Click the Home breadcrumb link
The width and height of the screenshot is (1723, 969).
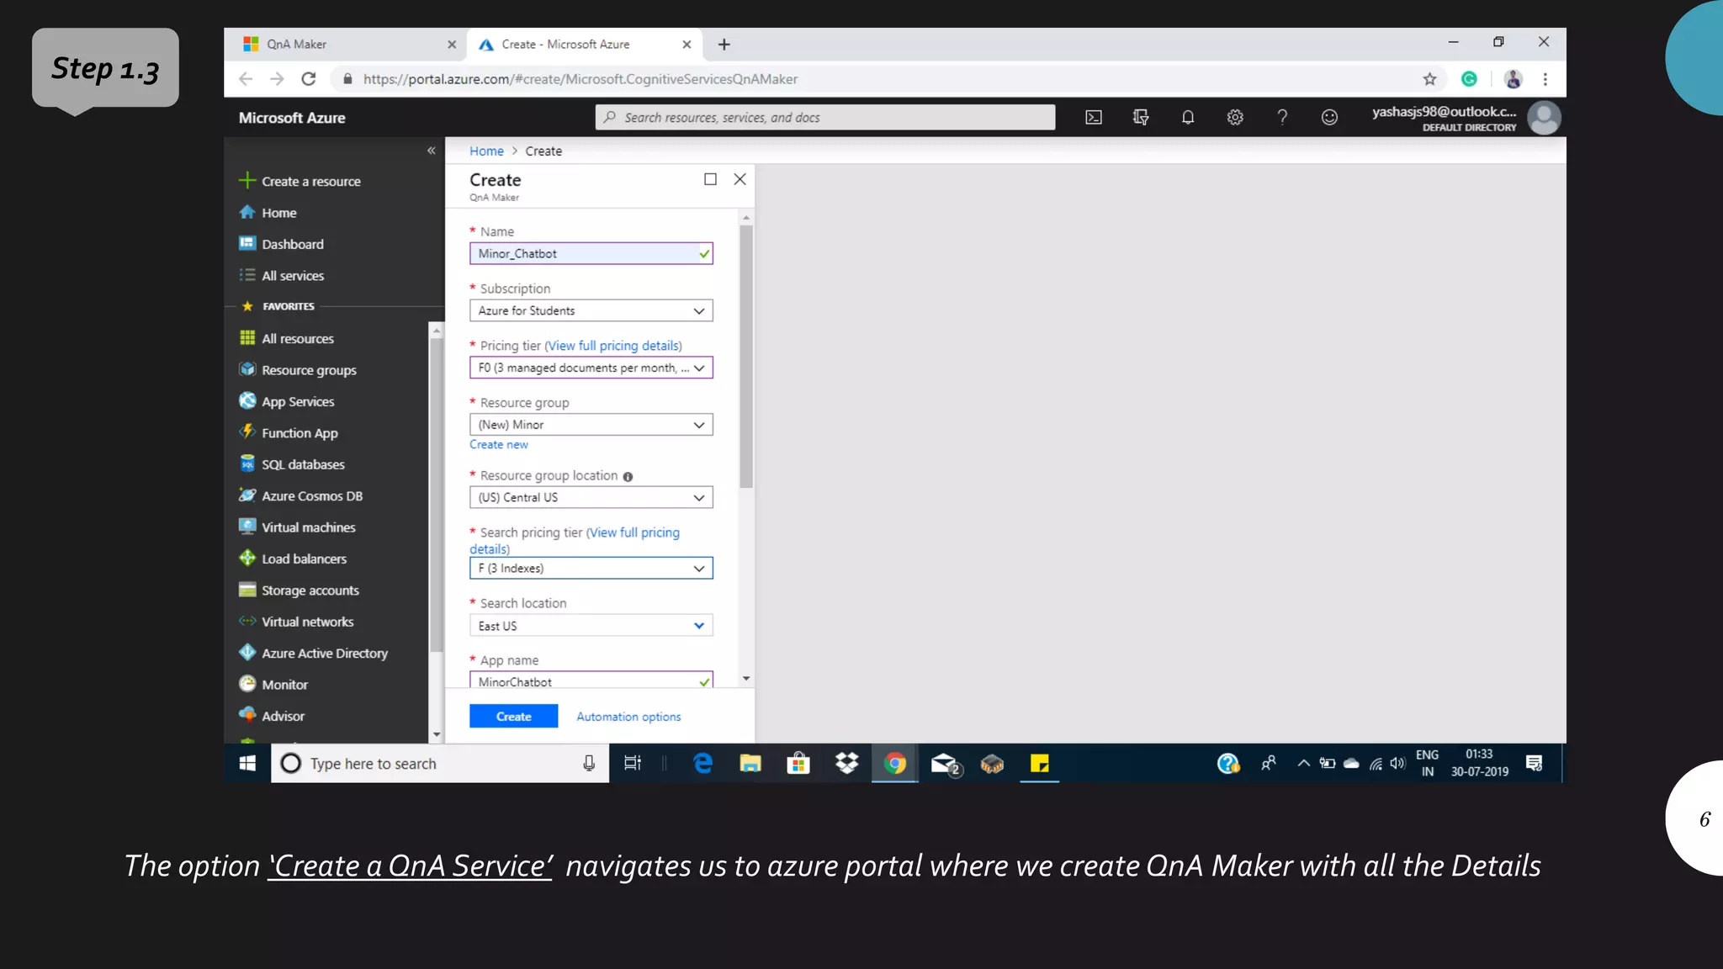pyautogui.click(x=486, y=151)
